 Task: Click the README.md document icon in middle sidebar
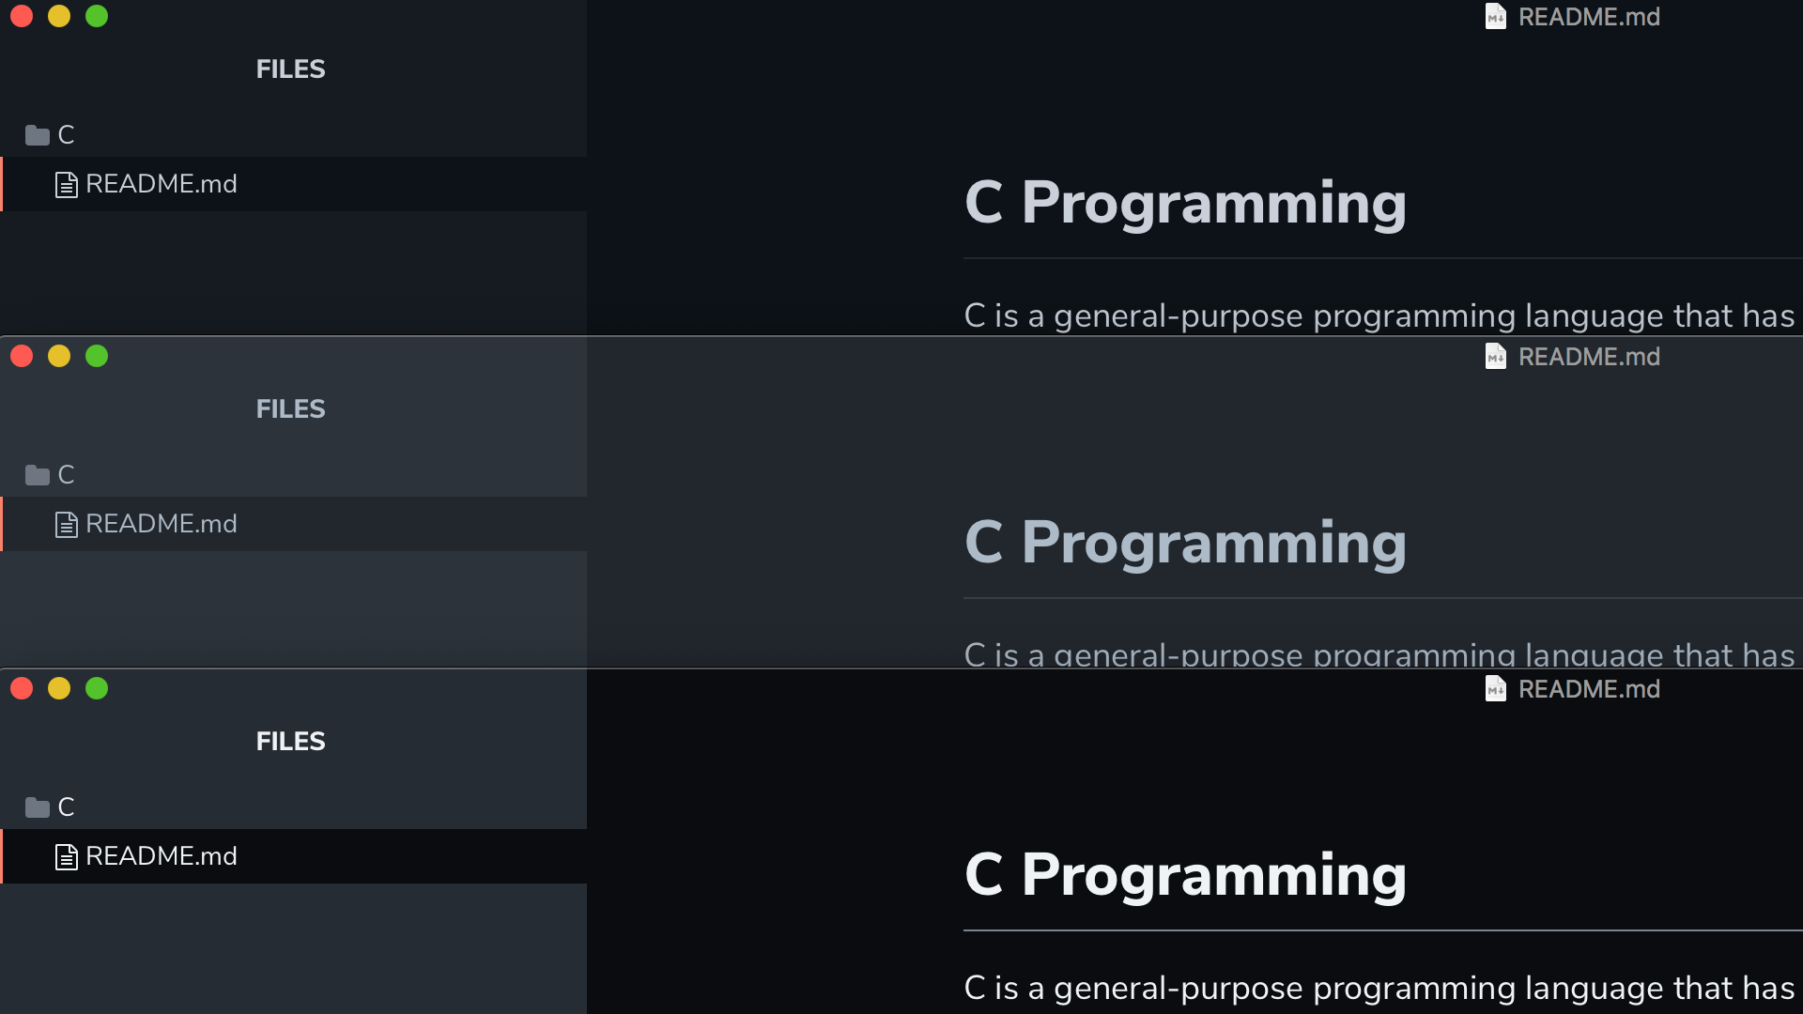pos(66,524)
